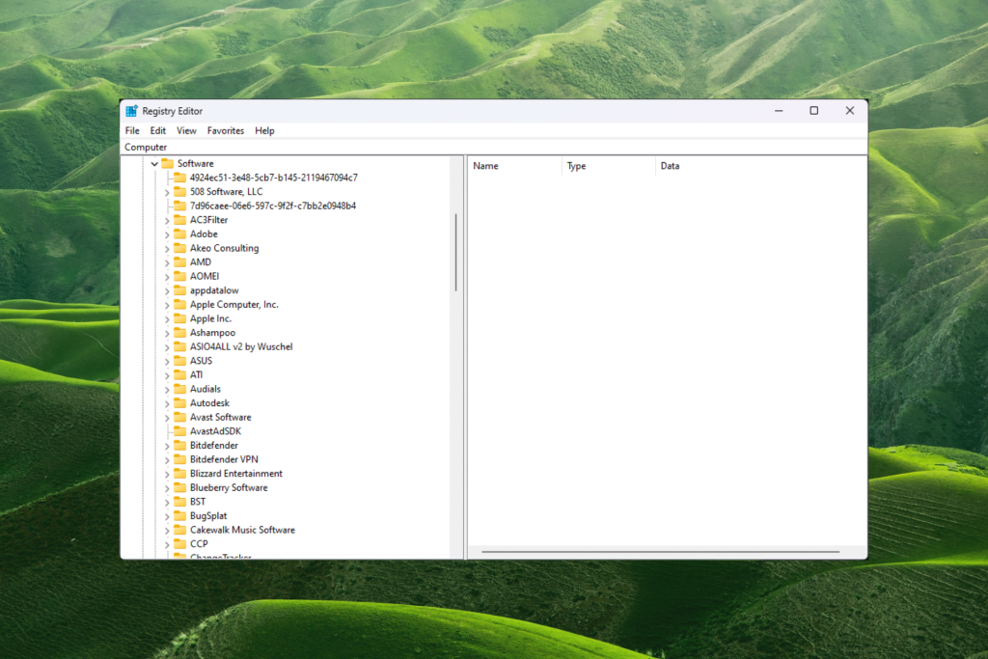
Task: Expand the AOMEI key
Action: pyautogui.click(x=167, y=277)
